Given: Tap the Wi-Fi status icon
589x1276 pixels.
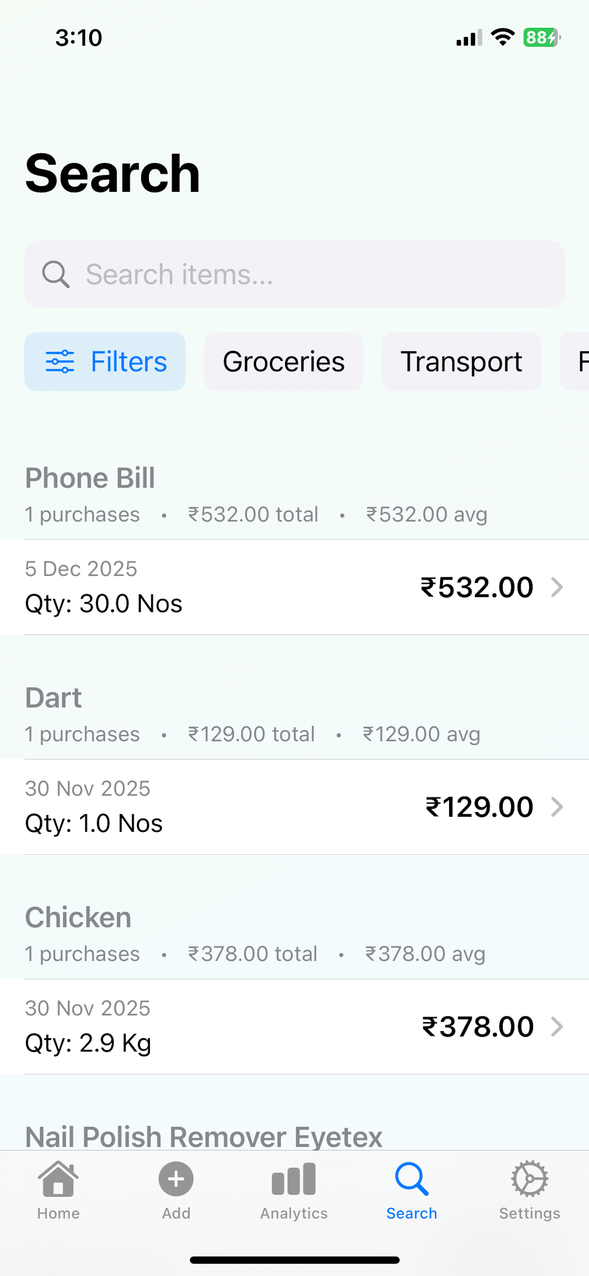Looking at the screenshot, I should coord(503,37).
